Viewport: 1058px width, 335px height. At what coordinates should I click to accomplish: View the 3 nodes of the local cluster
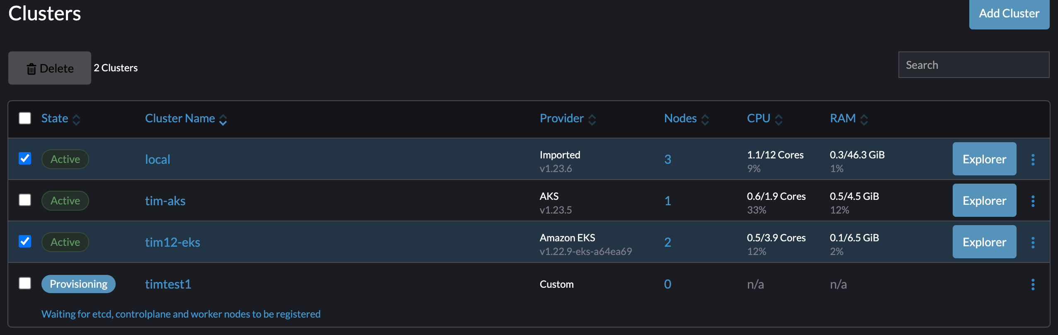point(667,159)
